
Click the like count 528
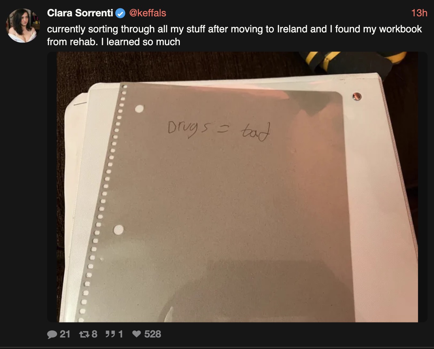153,334
